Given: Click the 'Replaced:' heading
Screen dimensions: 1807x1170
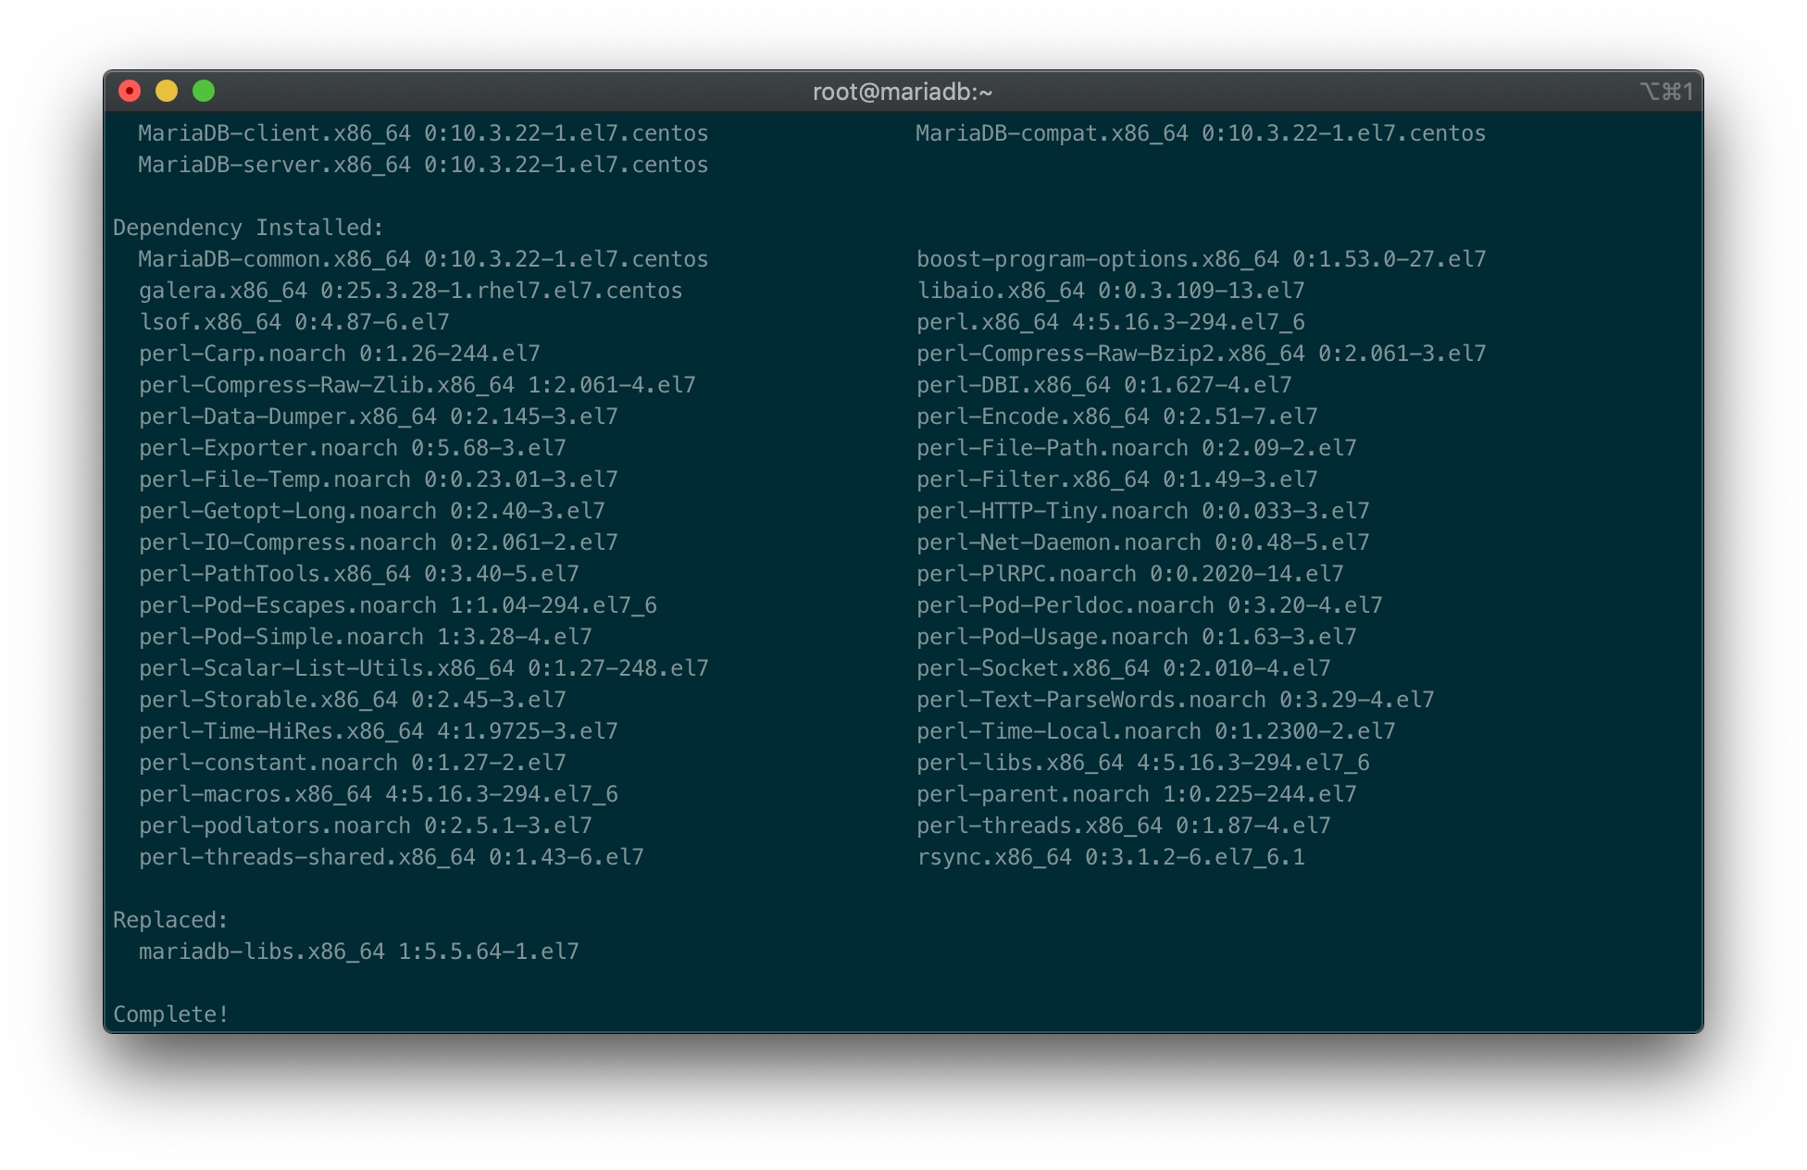Looking at the screenshot, I should [170, 920].
